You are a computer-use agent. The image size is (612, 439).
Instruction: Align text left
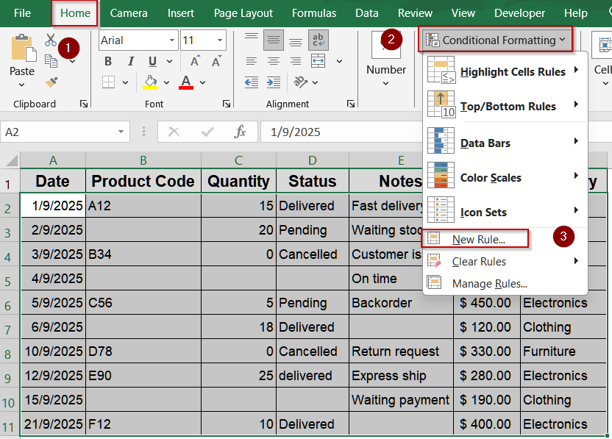[252, 61]
